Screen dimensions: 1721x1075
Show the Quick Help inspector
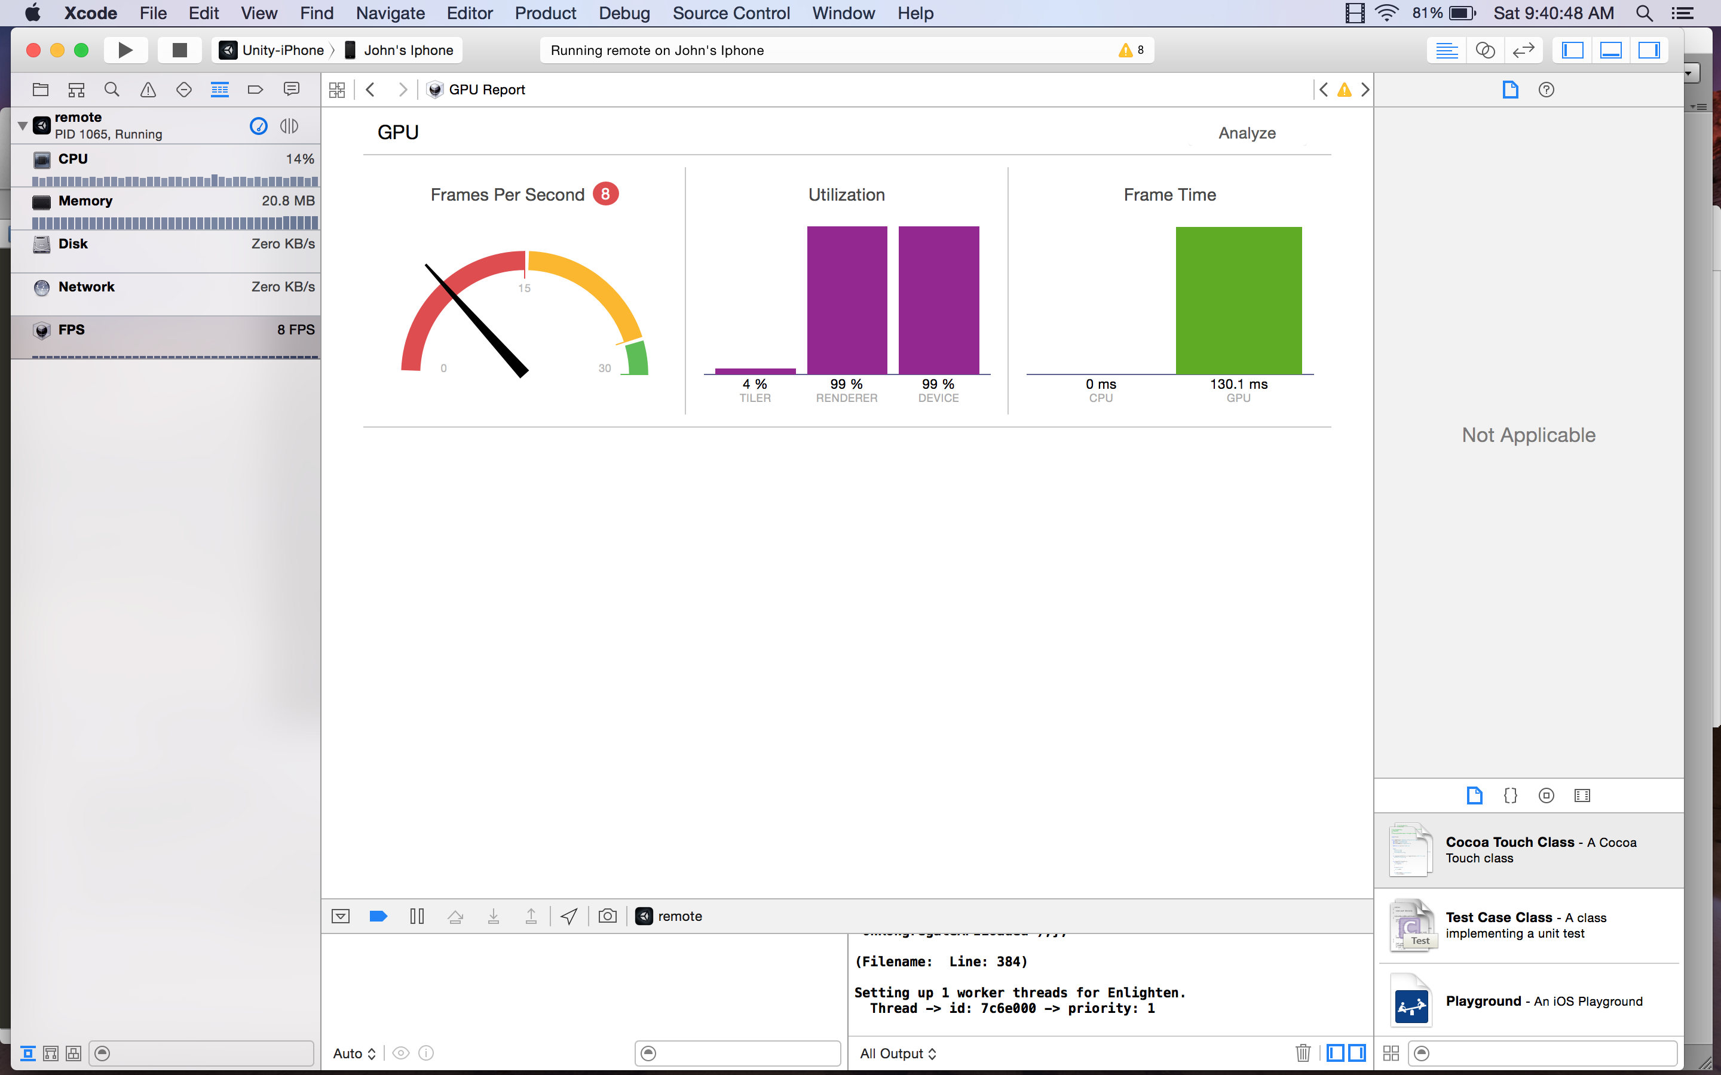pos(1546,90)
